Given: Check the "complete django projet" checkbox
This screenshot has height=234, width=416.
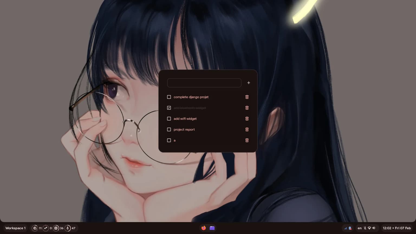Looking at the screenshot, I should tap(169, 97).
